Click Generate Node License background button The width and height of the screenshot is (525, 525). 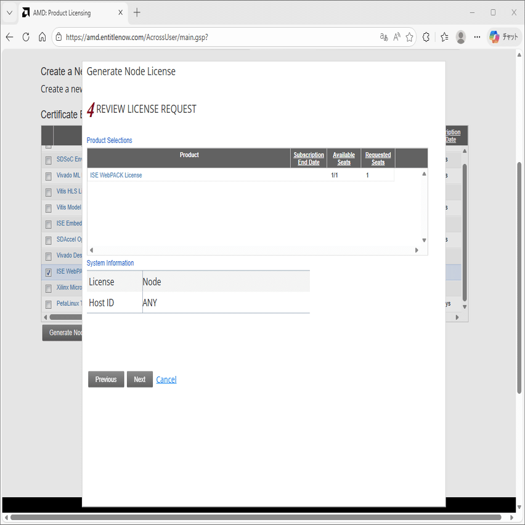pos(62,333)
